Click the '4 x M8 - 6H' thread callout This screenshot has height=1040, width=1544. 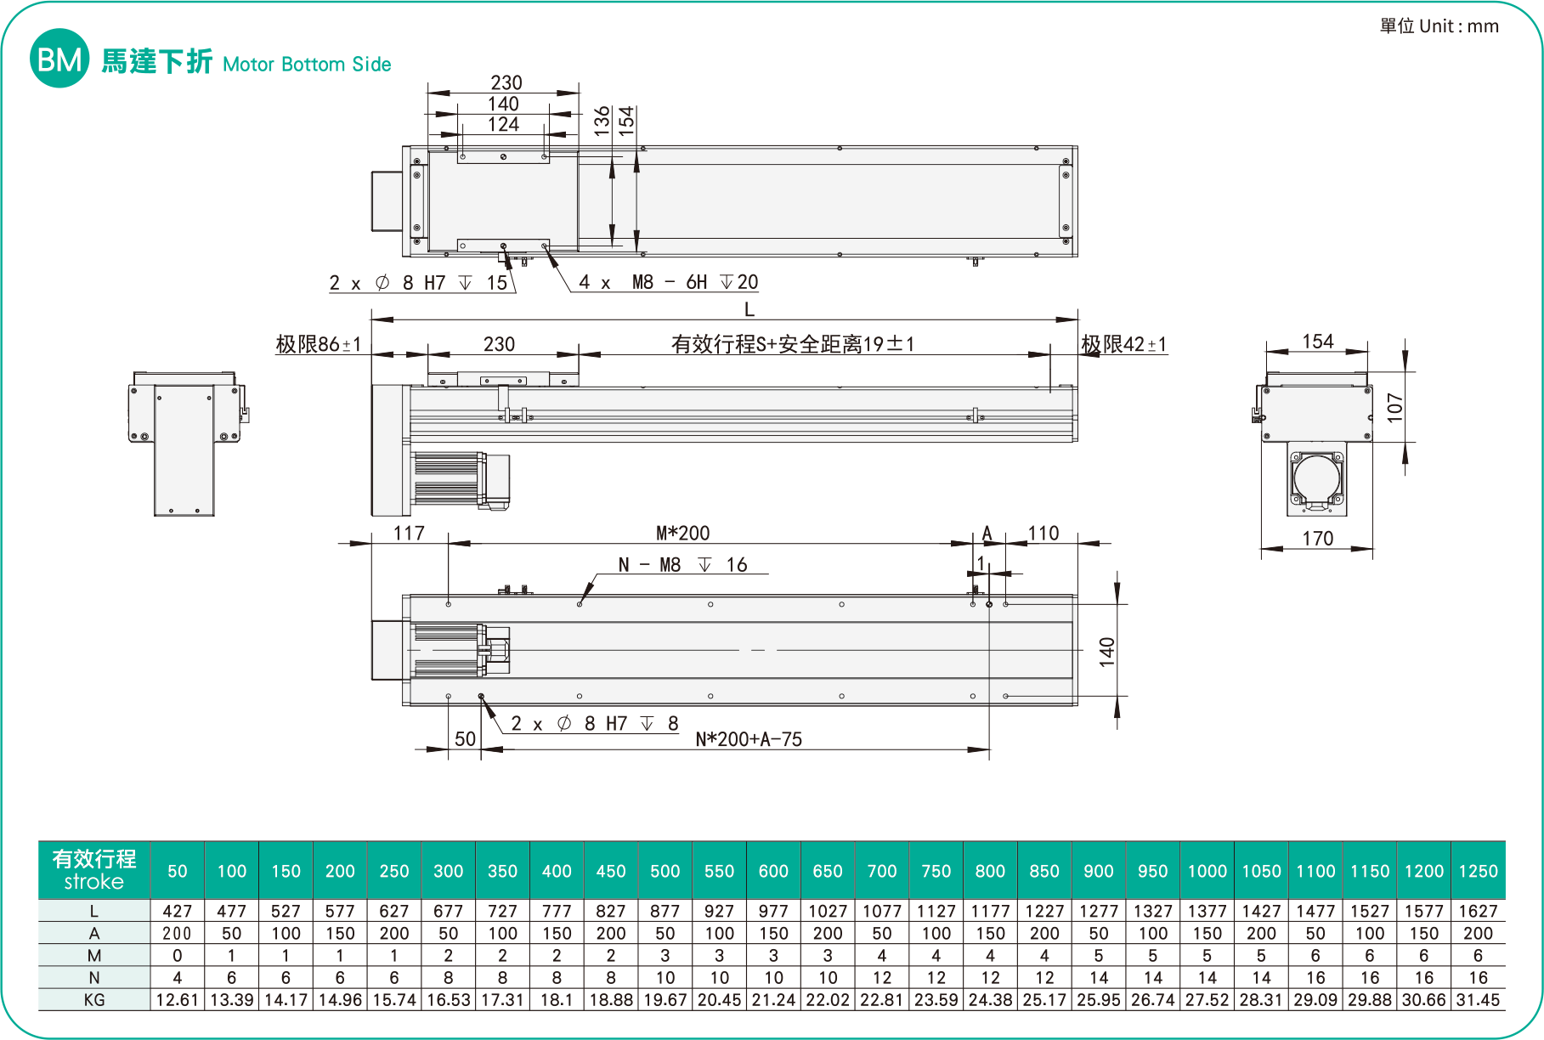tap(668, 282)
